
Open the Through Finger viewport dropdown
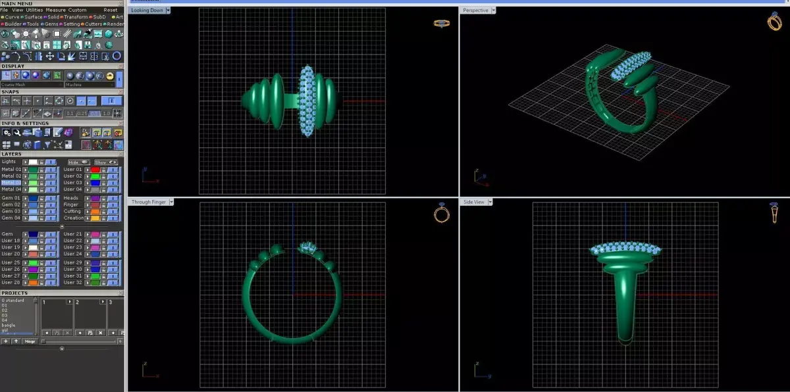(x=171, y=202)
